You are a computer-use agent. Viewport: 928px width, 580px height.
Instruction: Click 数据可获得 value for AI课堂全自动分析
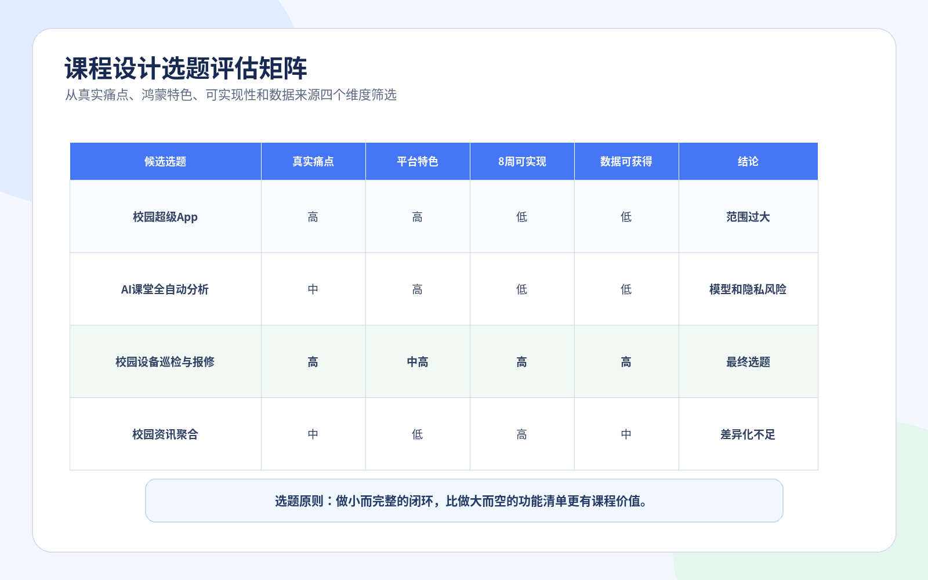[626, 289]
